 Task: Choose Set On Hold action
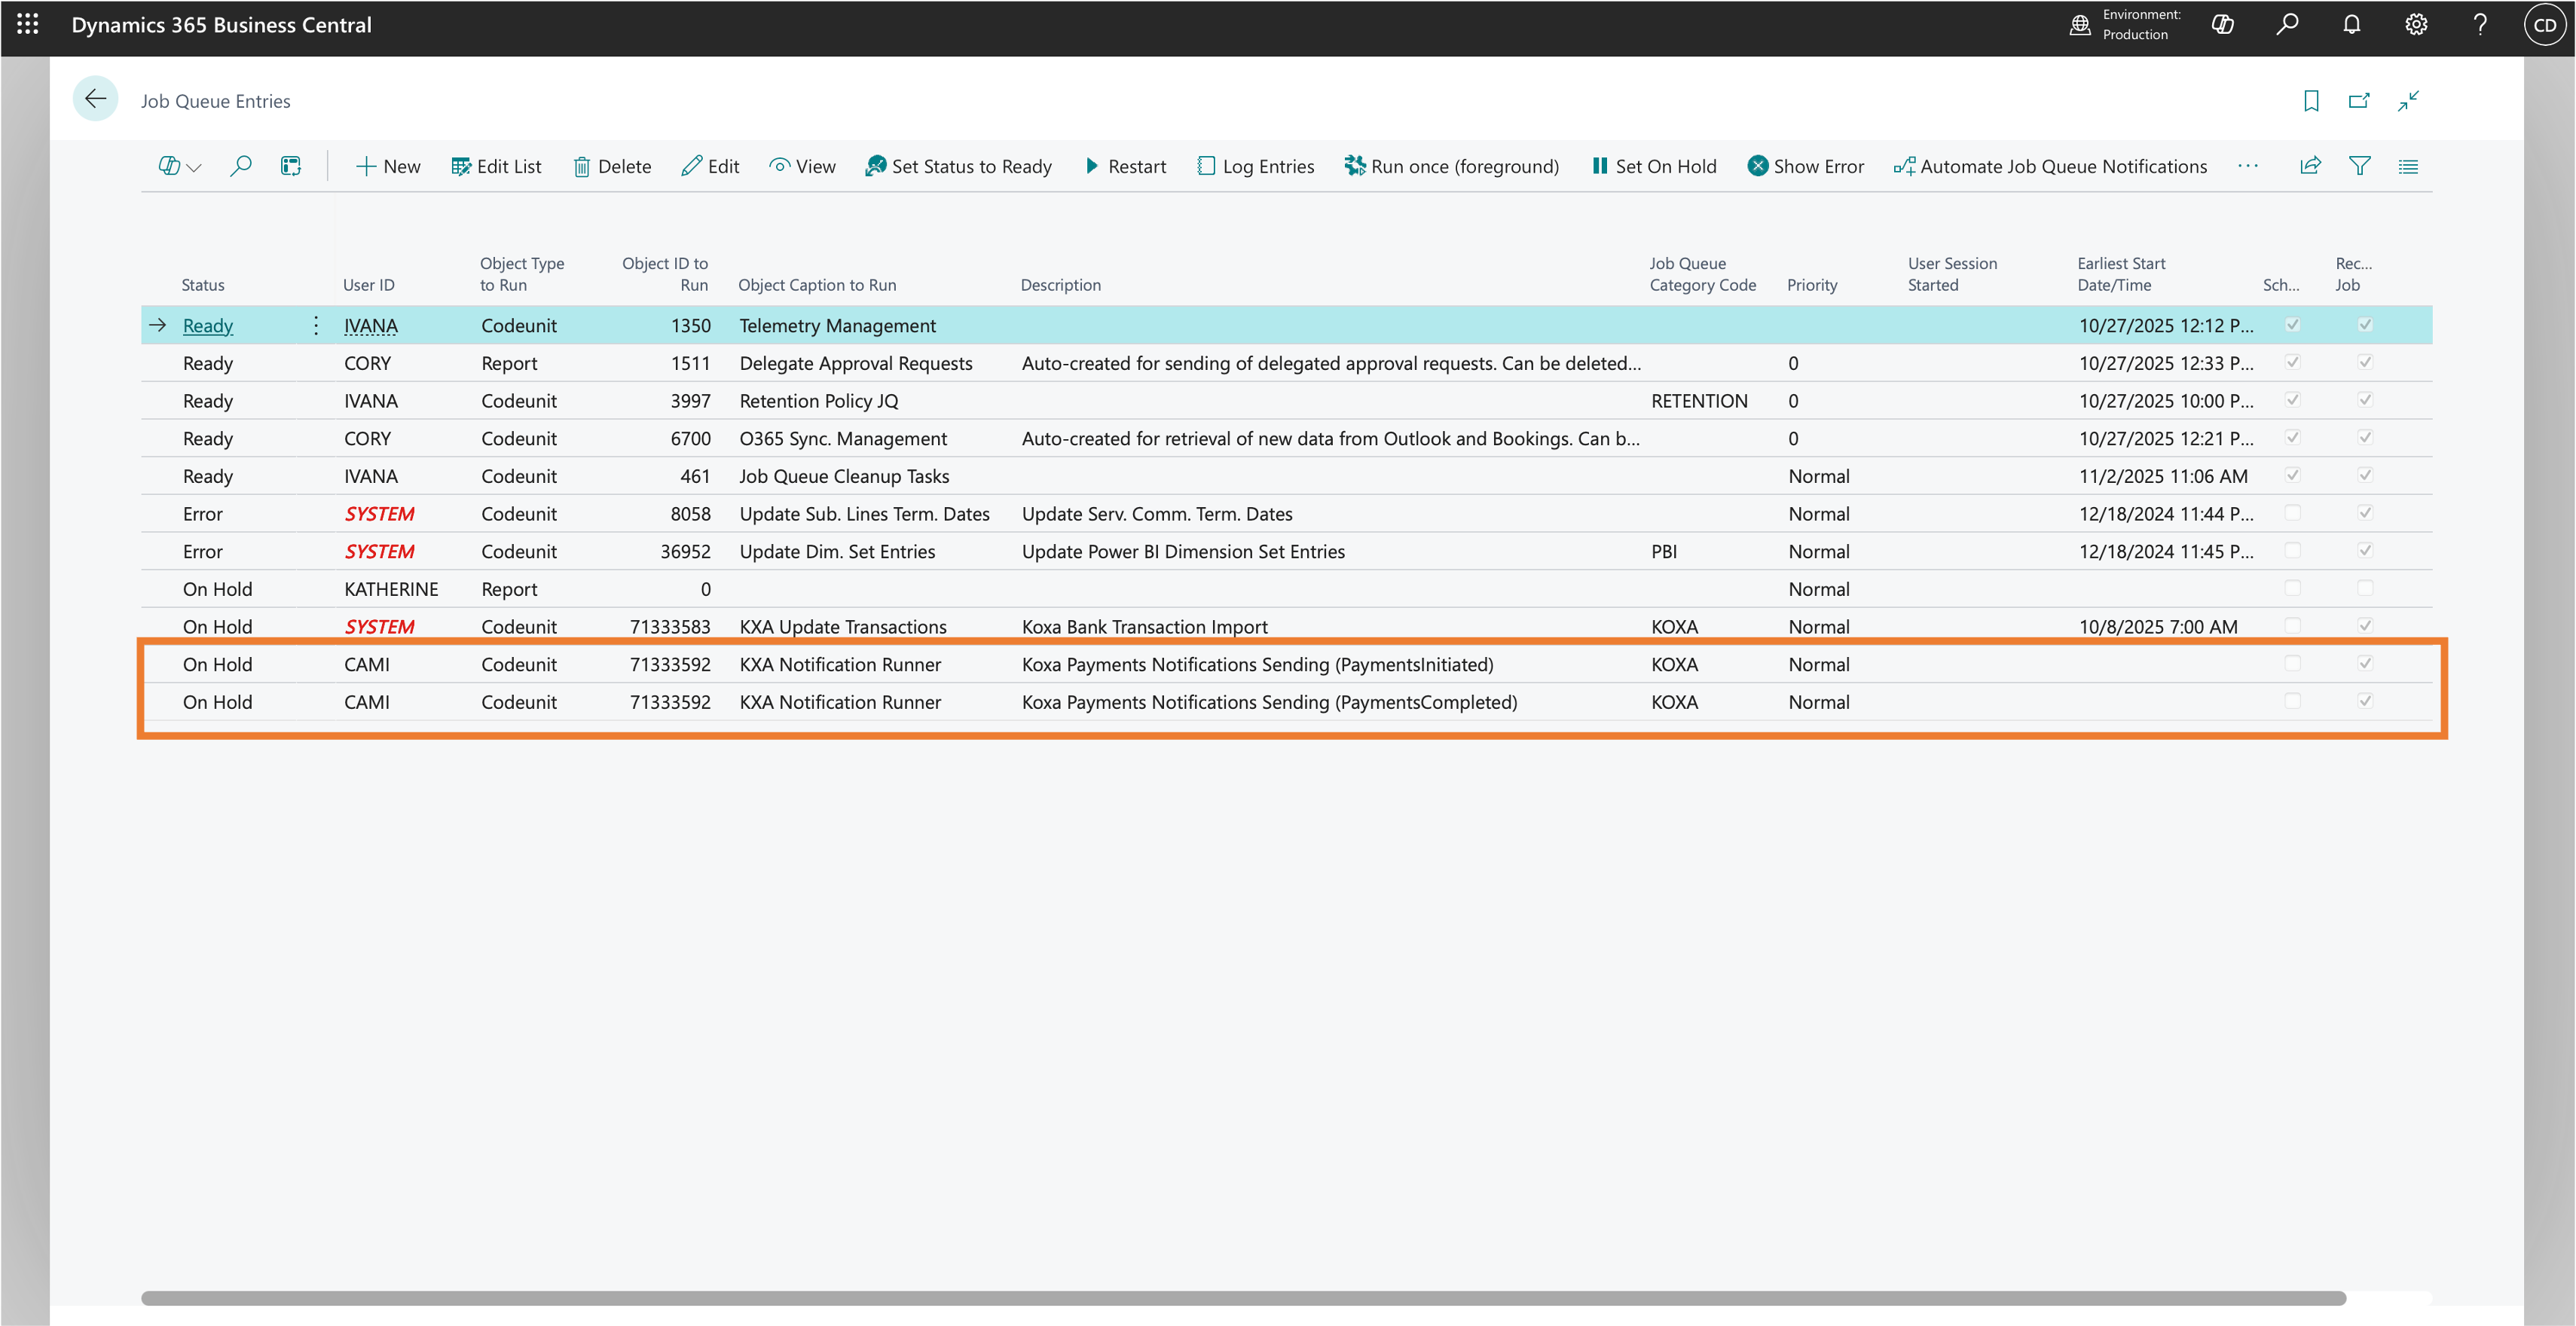tap(1654, 166)
